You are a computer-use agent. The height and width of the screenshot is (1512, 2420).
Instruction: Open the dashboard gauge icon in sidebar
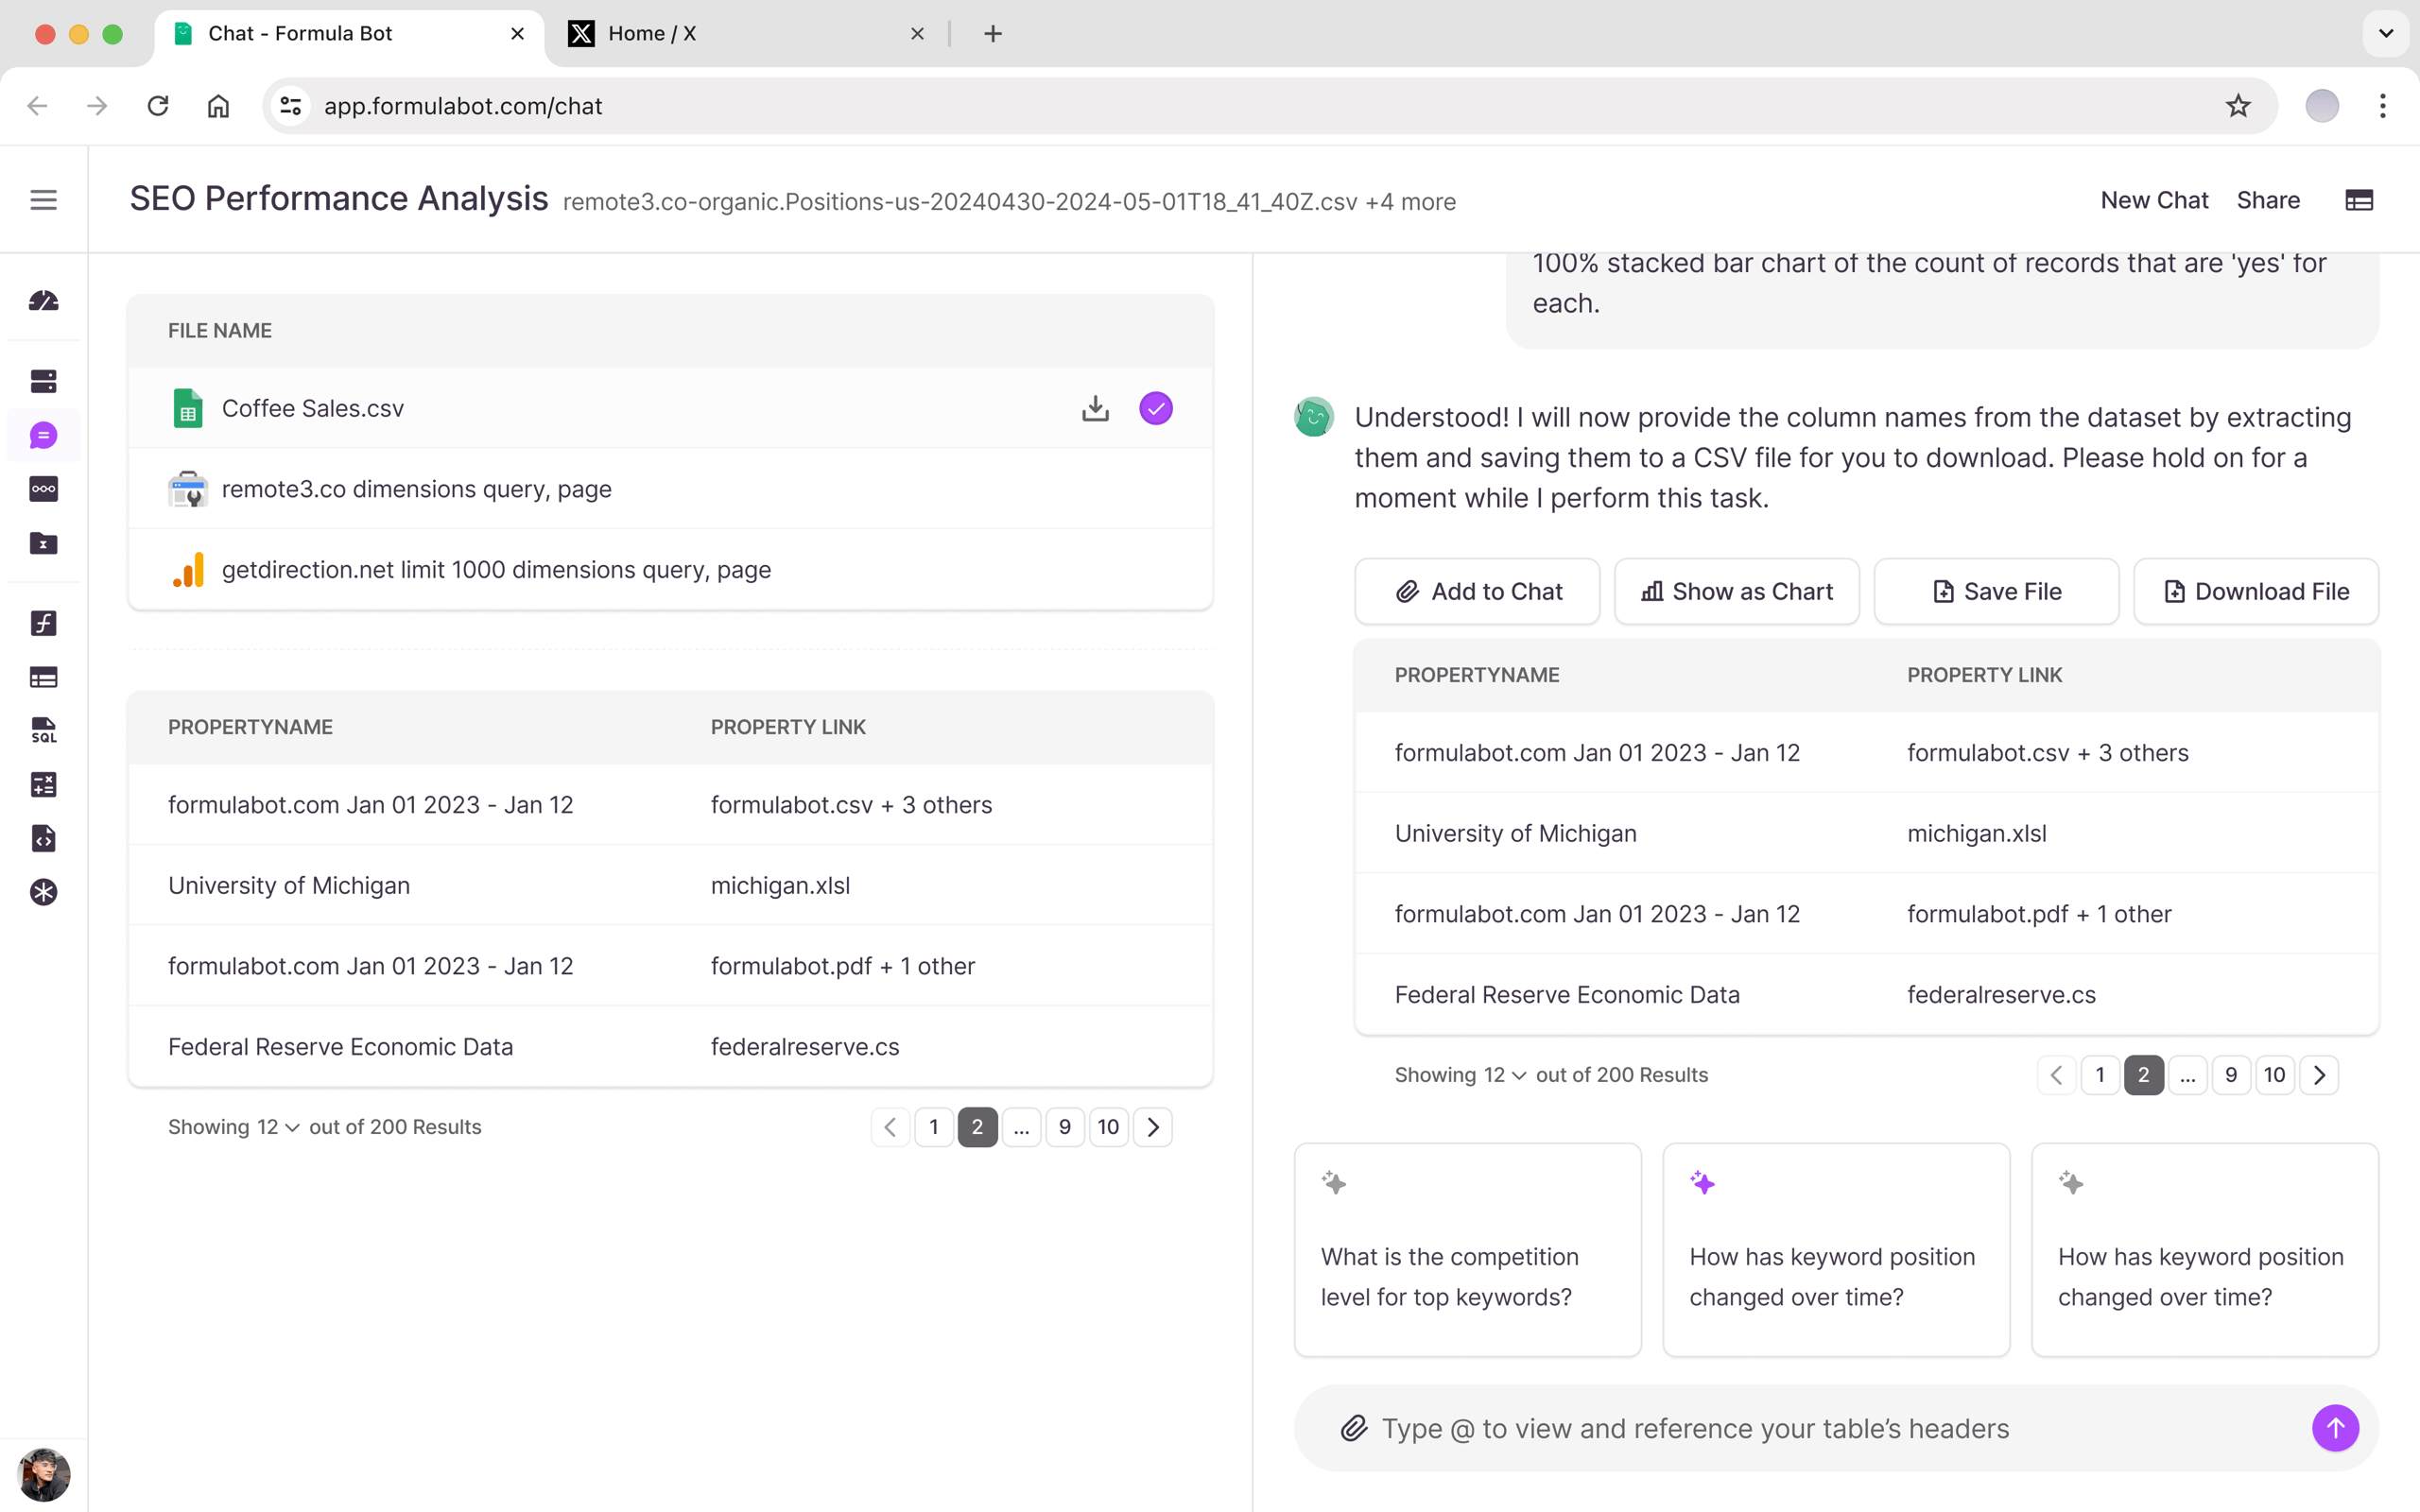point(43,301)
